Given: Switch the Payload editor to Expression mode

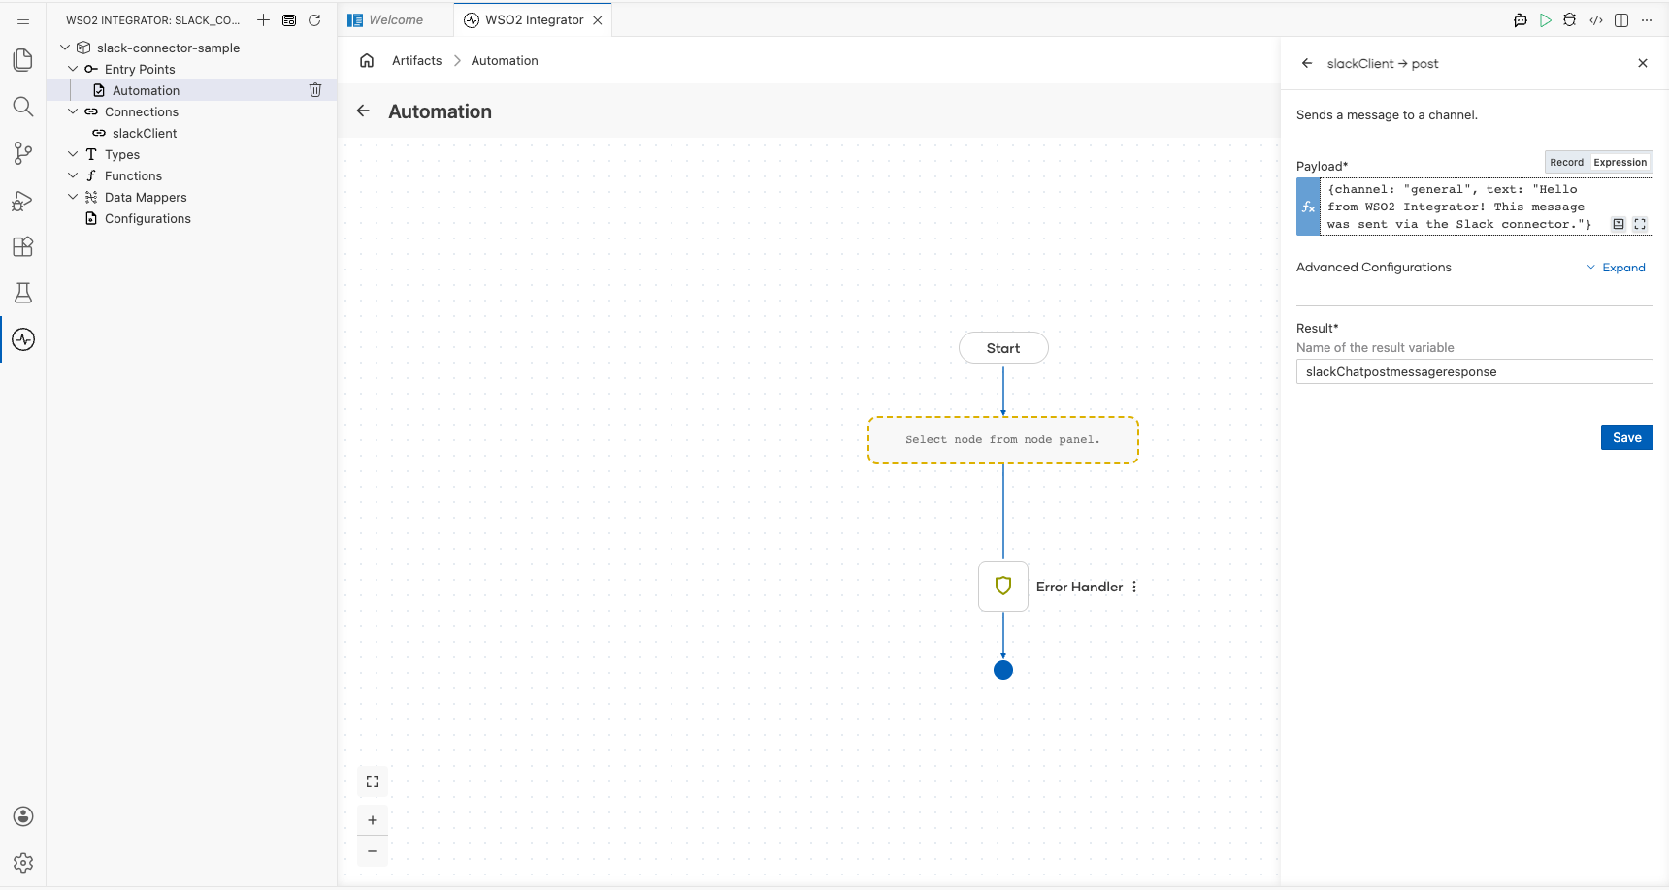Looking at the screenshot, I should coord(1620,162).
